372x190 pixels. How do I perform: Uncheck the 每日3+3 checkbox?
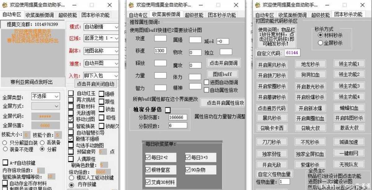(188, 157)
